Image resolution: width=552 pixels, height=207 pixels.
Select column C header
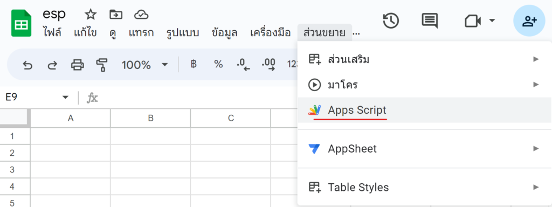pyautogui.click(x=231, y=118)
